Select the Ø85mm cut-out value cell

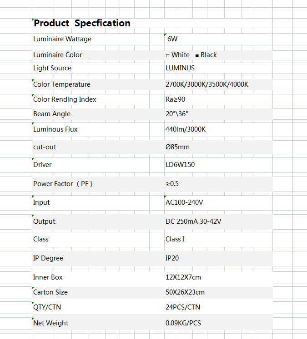(x=178, y=147)
